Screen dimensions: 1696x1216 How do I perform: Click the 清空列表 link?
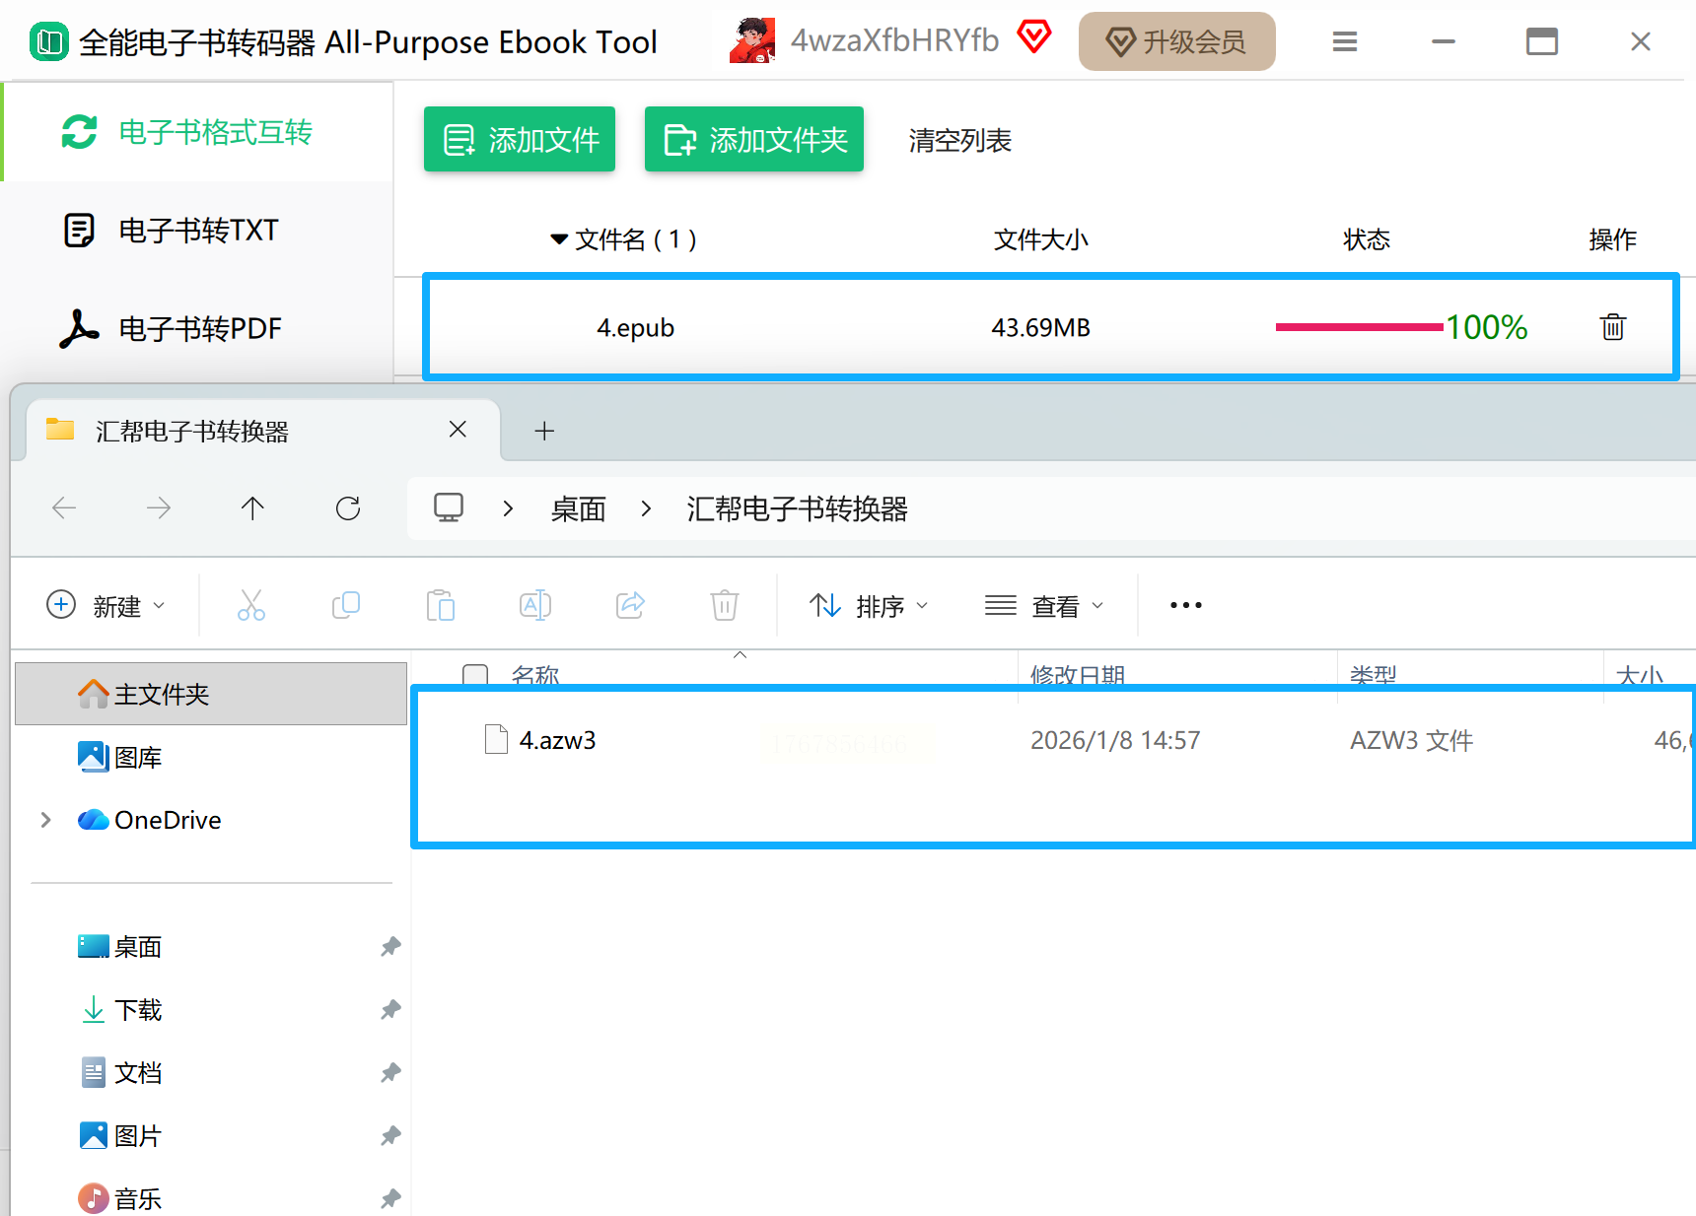pyautogui.click(x=959, y=141)
